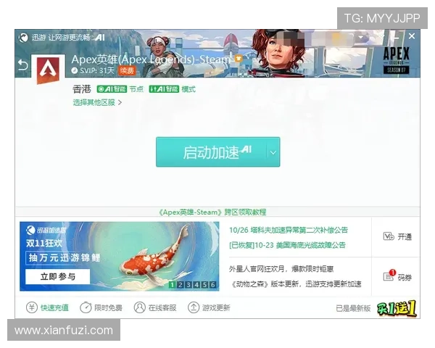Minimize the Xunyou window
This screenshot has height=348, width=435.
coord(397,38)
